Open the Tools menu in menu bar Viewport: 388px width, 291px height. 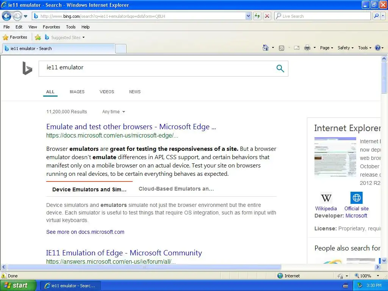click(x=71, y=27)
